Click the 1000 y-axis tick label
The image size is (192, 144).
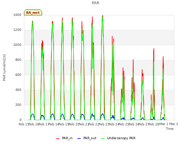coord(17,45)
